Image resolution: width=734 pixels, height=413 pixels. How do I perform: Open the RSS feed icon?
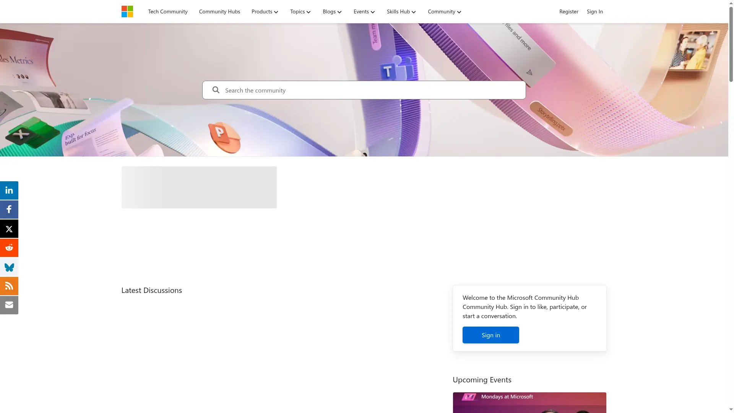click(x=9, y=286)
